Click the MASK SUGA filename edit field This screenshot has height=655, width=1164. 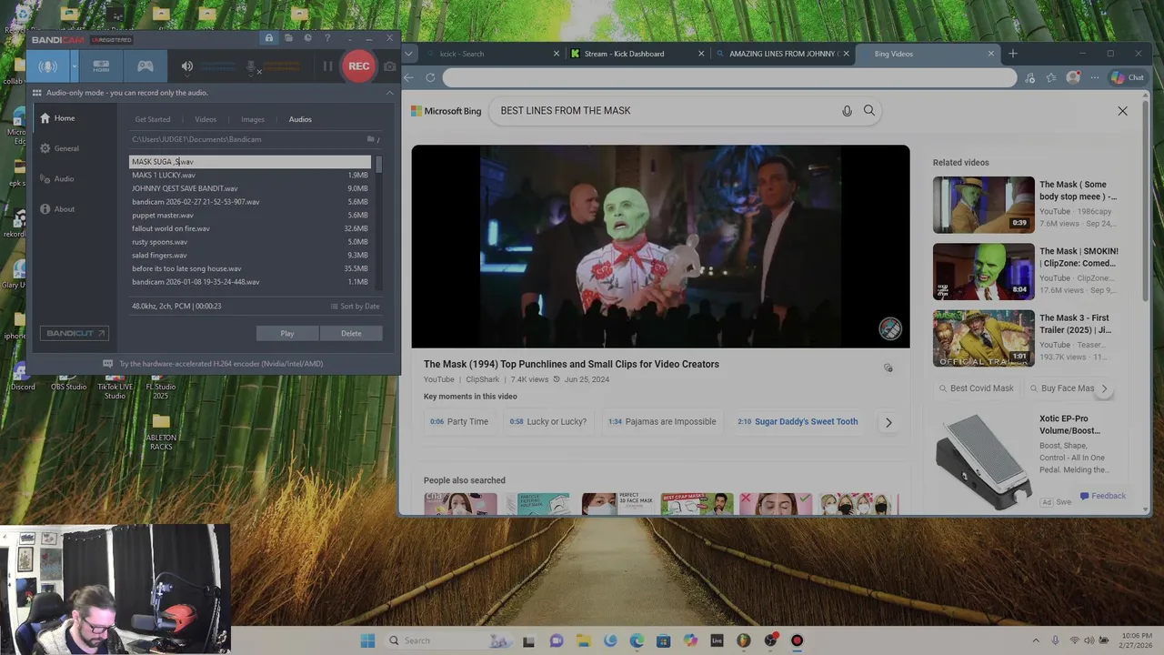tap(250, 162)
